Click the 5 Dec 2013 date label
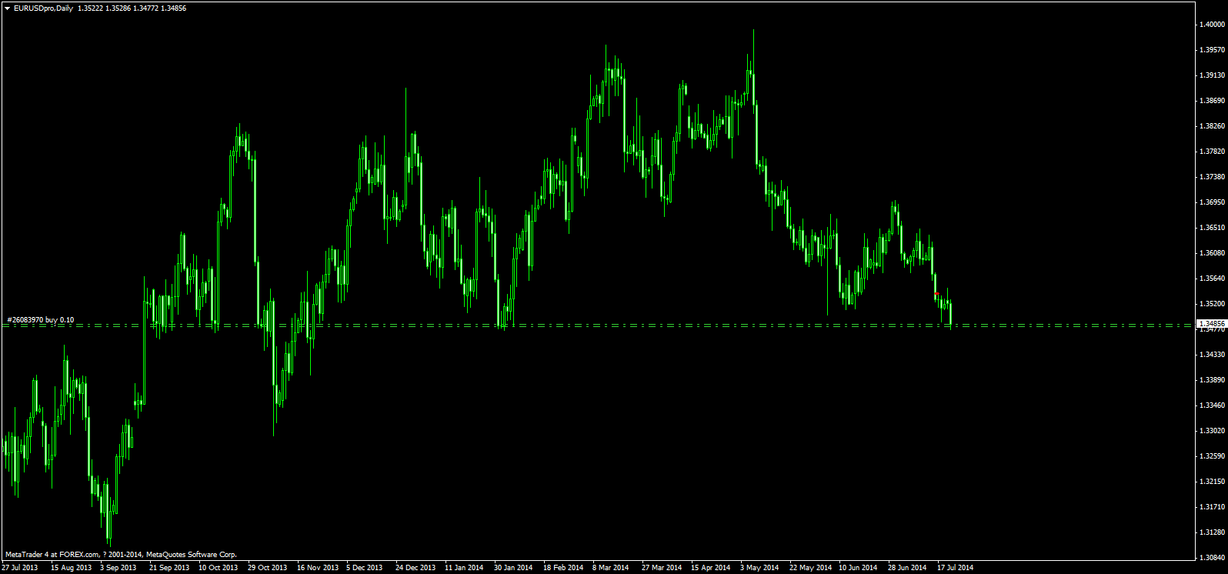The width and height of the screenshot is (1228, 574). [365, 568]
